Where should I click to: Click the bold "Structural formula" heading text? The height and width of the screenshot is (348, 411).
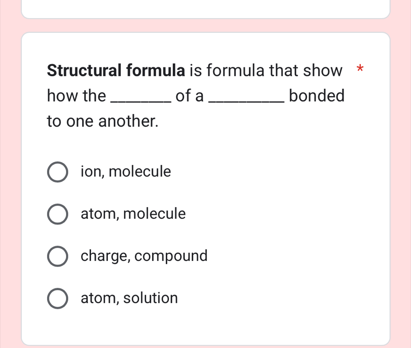(116, 71)
